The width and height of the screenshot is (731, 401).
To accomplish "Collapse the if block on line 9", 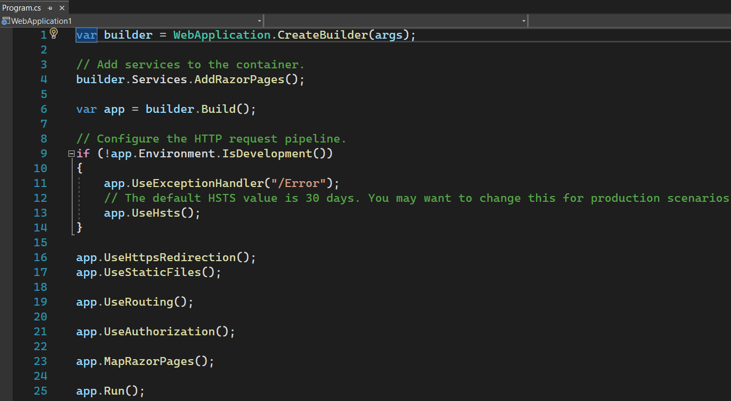I will pos(72,154).
